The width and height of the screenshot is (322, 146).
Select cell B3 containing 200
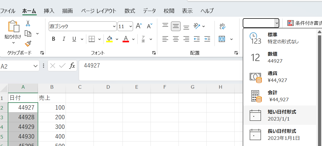[52, 117]
